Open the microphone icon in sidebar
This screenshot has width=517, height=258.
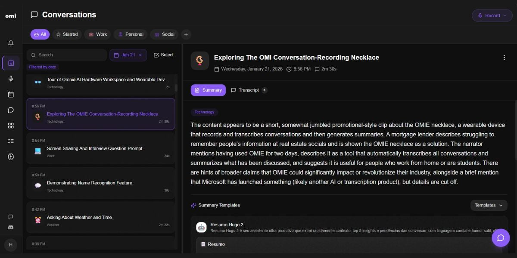point(11,79)
